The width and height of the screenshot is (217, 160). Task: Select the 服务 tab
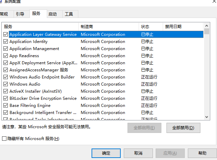point(38,14)
